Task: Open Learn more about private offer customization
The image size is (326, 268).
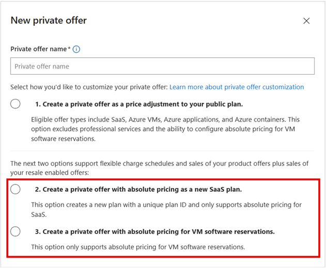Action: (237, 87)
